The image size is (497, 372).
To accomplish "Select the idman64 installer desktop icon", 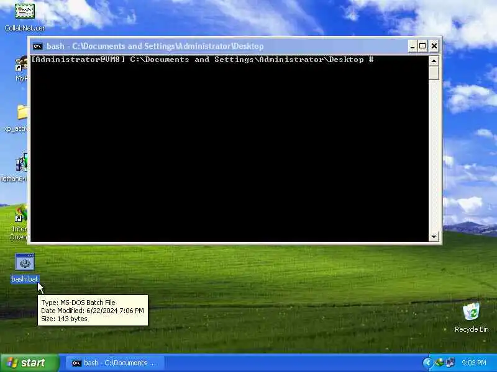I will [x=22, y=162].
